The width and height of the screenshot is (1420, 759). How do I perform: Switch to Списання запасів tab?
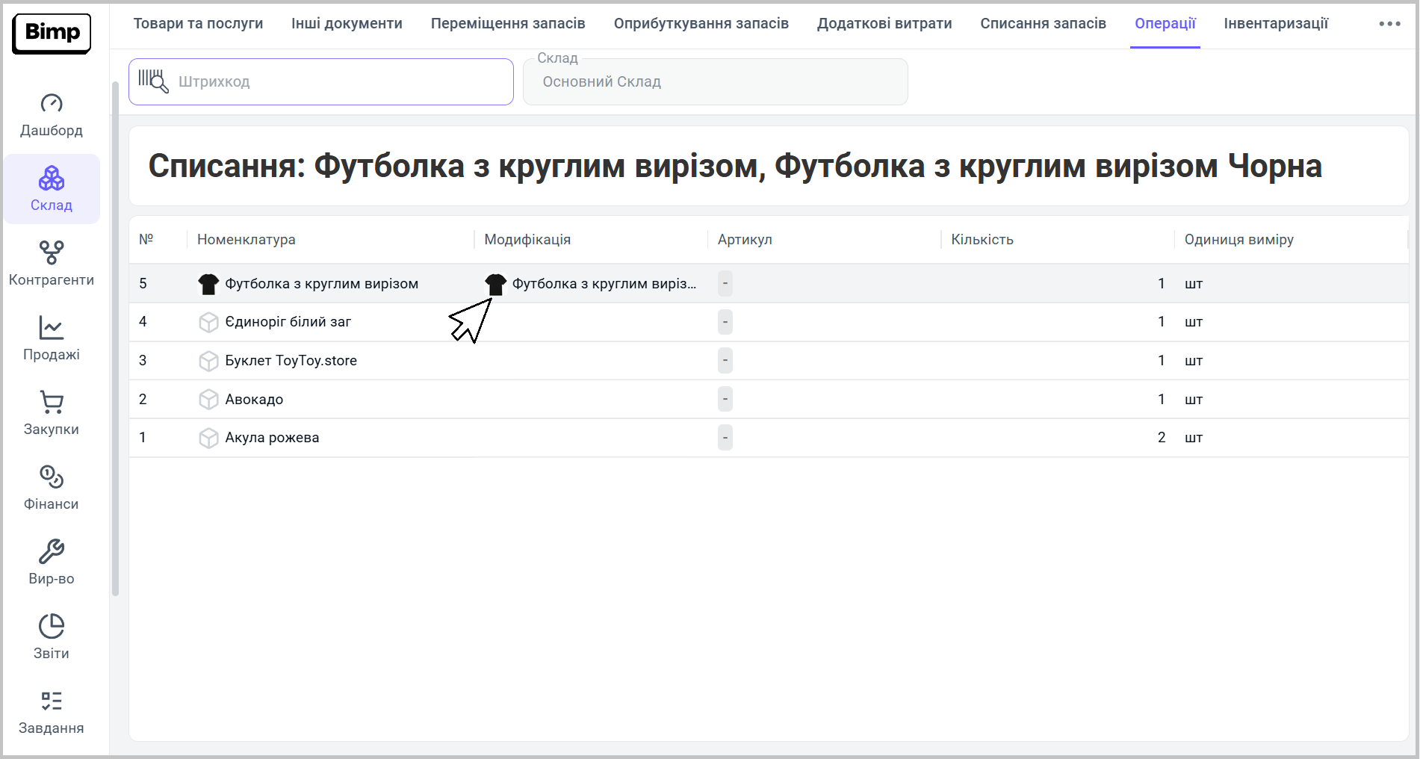tap(1043, 24)
